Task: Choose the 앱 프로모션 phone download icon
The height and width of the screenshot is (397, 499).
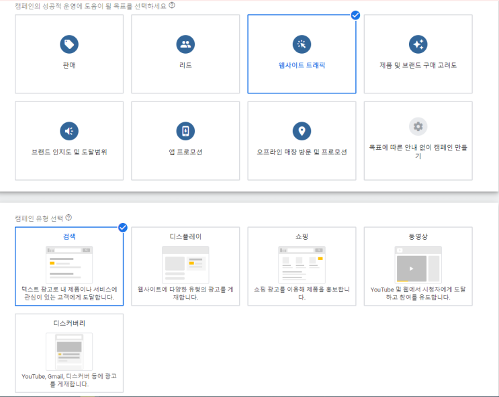Action: (185, 131)
